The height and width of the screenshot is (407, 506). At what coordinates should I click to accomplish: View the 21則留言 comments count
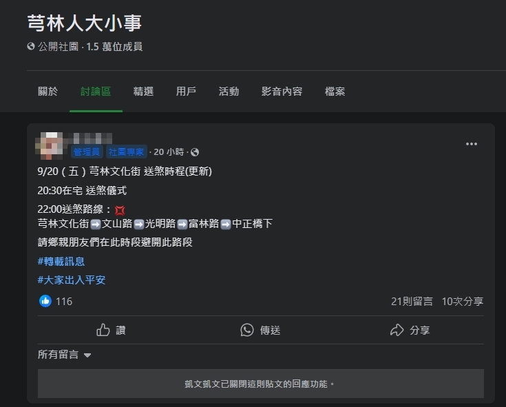tap(412, 301)
